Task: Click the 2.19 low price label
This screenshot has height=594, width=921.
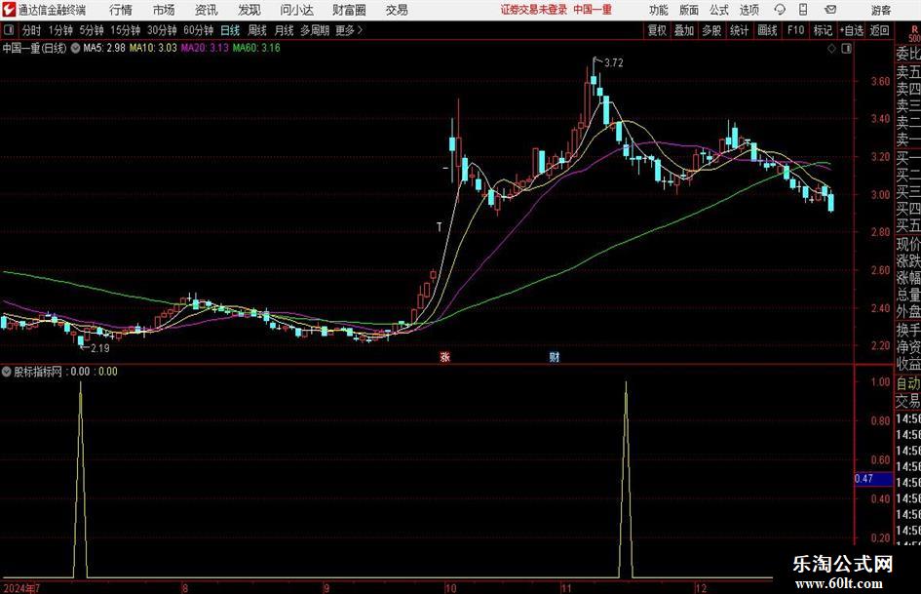Action: click(99, 348)
